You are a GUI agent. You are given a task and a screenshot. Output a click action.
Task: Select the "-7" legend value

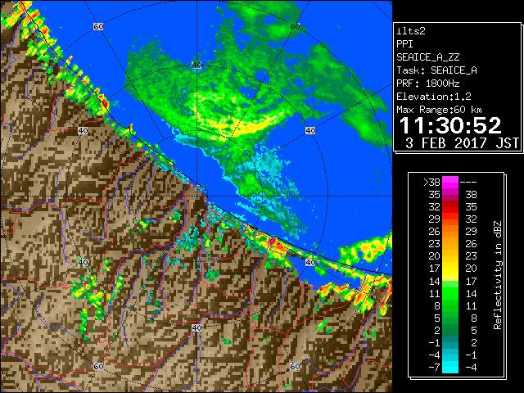pyautogui.click(x=434, y=368)
